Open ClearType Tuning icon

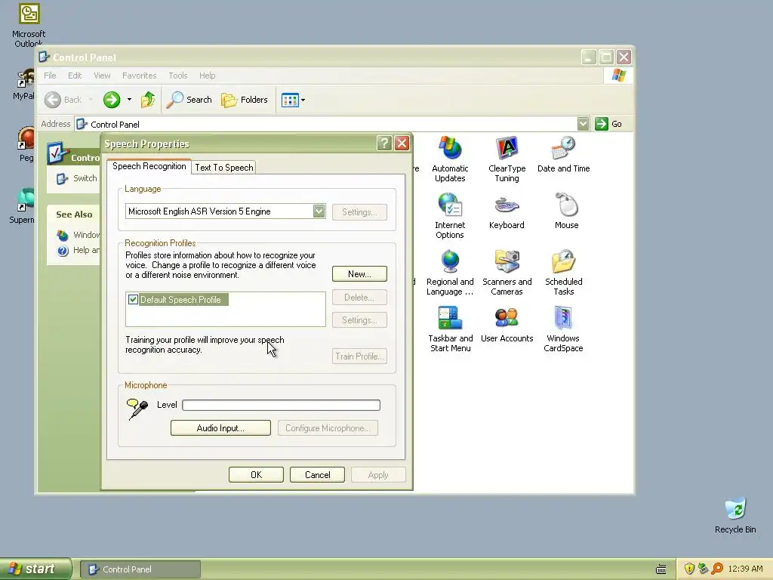click(x=507, y=159)
